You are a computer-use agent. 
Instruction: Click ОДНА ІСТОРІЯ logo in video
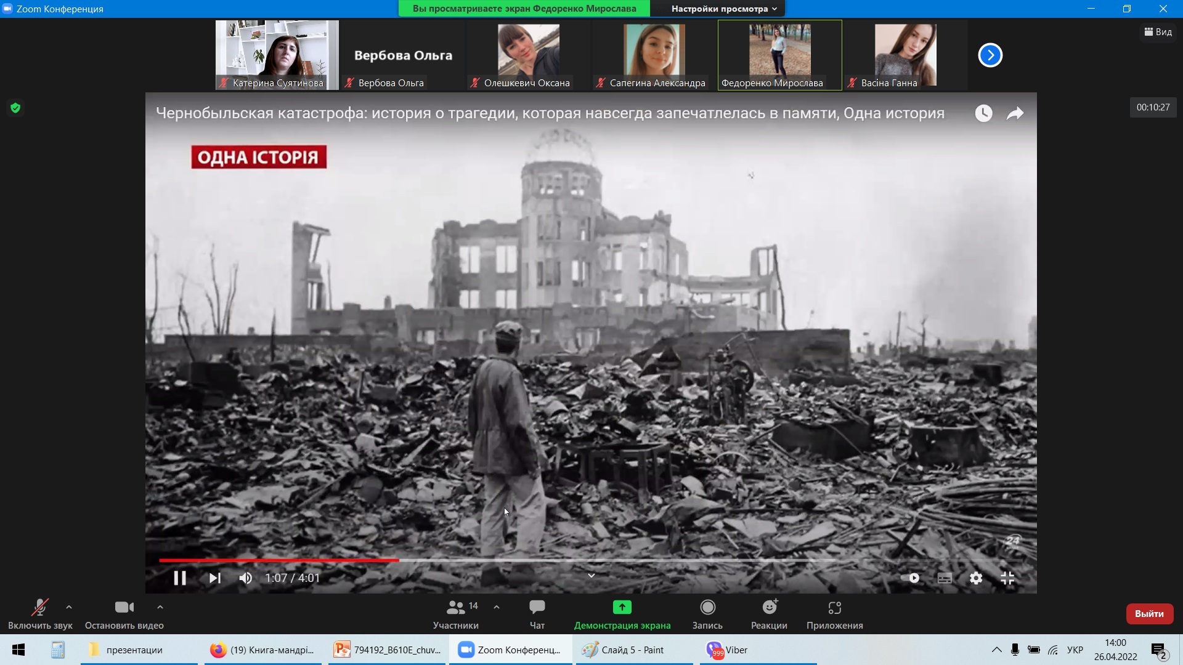[259, 158]
